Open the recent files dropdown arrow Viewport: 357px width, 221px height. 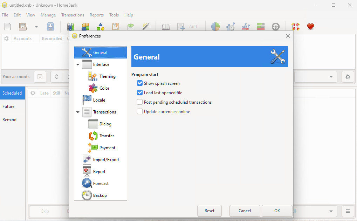pyautogui.click(x=36, y=27)
